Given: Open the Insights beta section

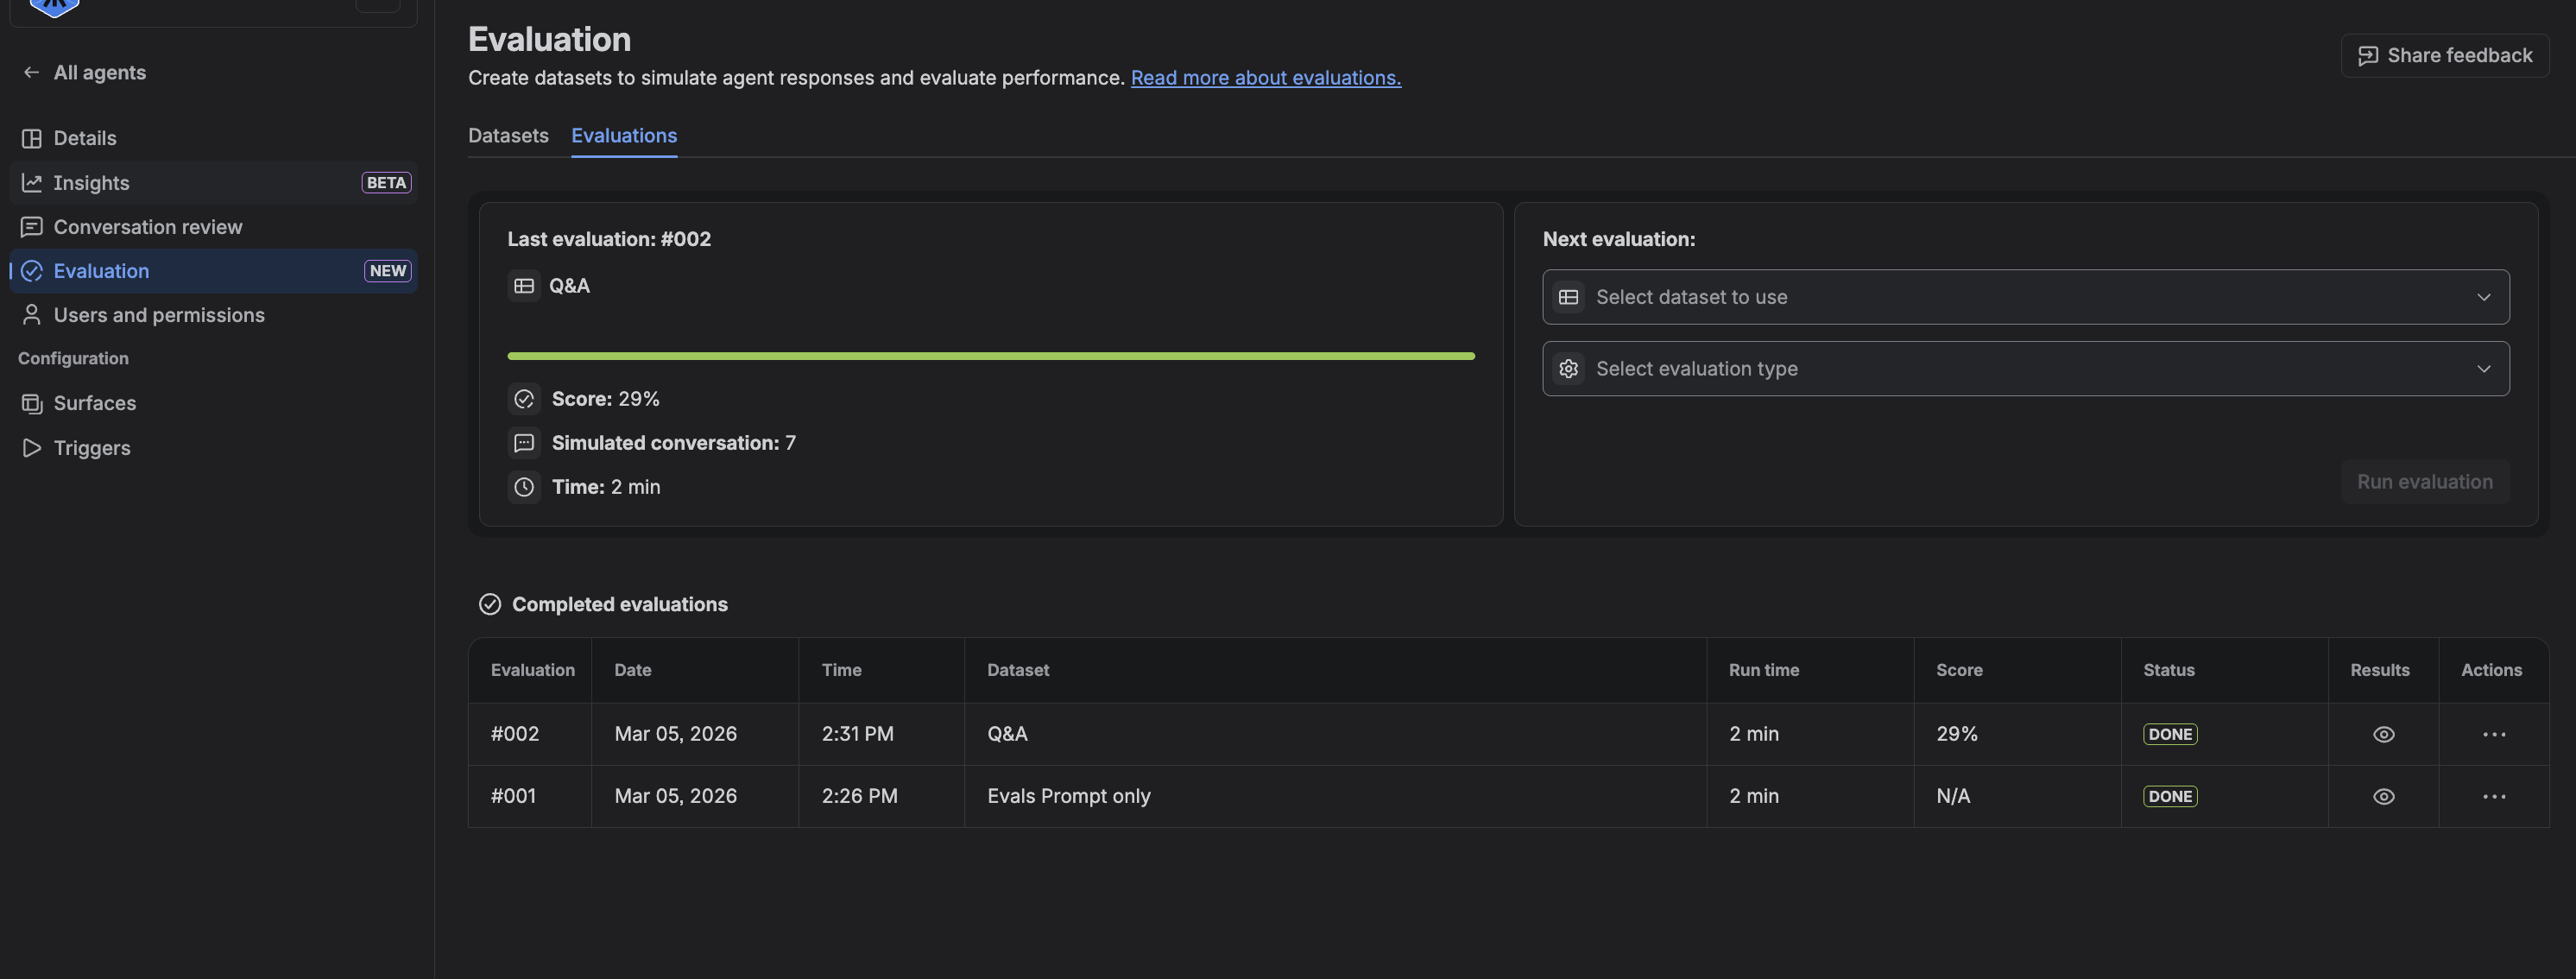Looking at the screenshot, I should (213, 183).
